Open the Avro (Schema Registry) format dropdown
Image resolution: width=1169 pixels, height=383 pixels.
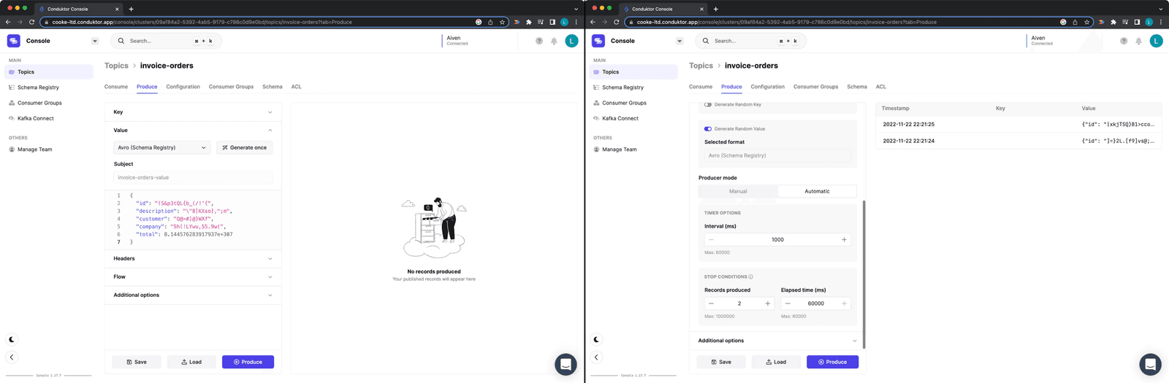coord(162,147)
